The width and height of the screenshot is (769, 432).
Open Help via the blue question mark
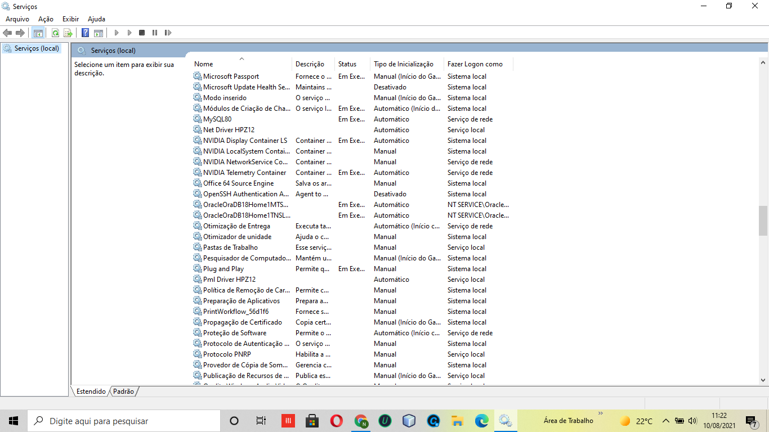click(x=86, y=33)
